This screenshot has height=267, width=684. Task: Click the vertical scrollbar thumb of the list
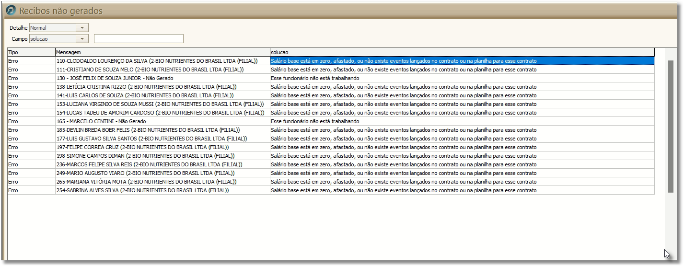(x=671, y=127)
